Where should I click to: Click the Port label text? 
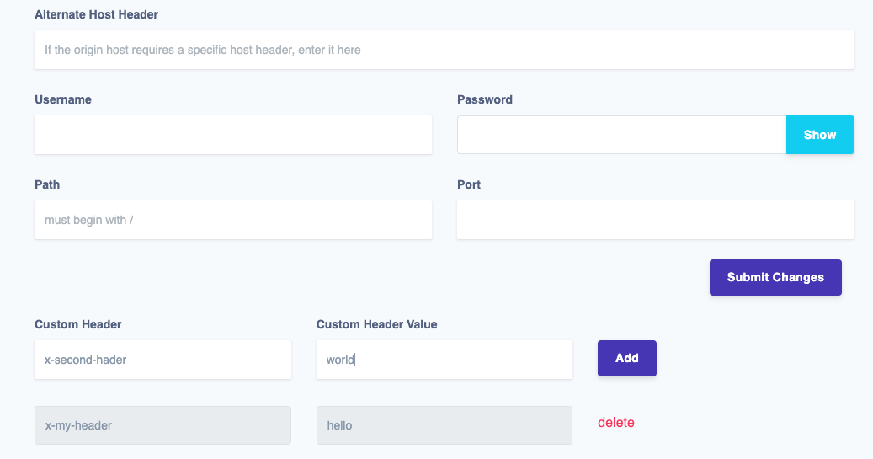(x=469, y=184)
